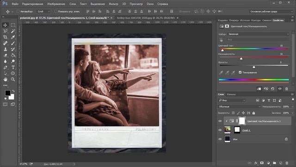296x167 pixels.
Task: Change screen mode icon in toolbox
Action: (x=13, y=104)
